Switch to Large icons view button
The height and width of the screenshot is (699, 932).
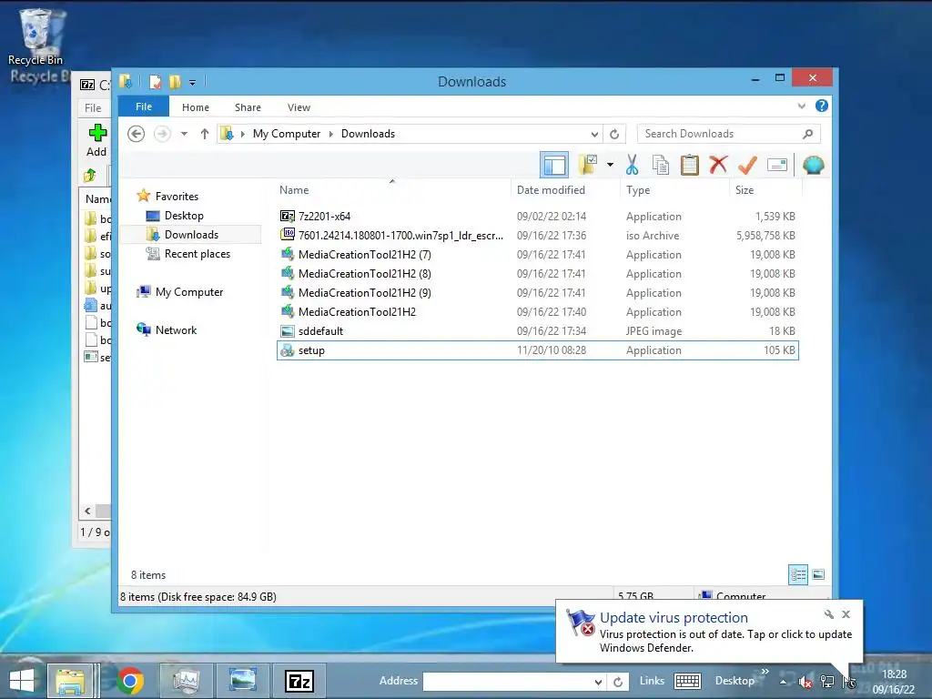click(818, 574)
